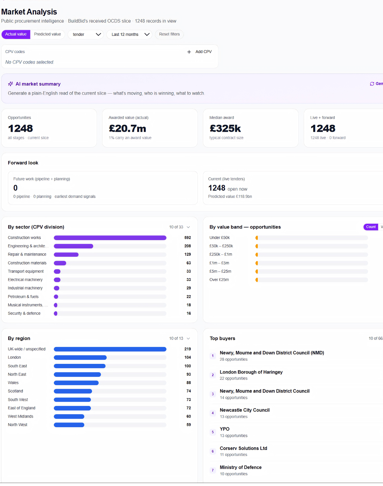
Task: Click the Awarded value £20.7m stat card
Action: [x=150, y=128]
